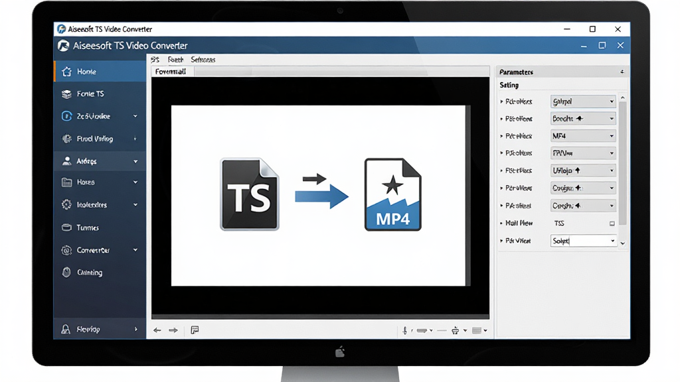This screenshot has height=382, width=680.
Task: Click the Tumies label in the sidebar
Action: coord(88,228)
